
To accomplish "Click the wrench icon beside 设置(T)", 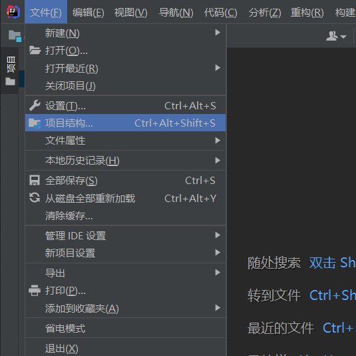I will tap(35, 105).
